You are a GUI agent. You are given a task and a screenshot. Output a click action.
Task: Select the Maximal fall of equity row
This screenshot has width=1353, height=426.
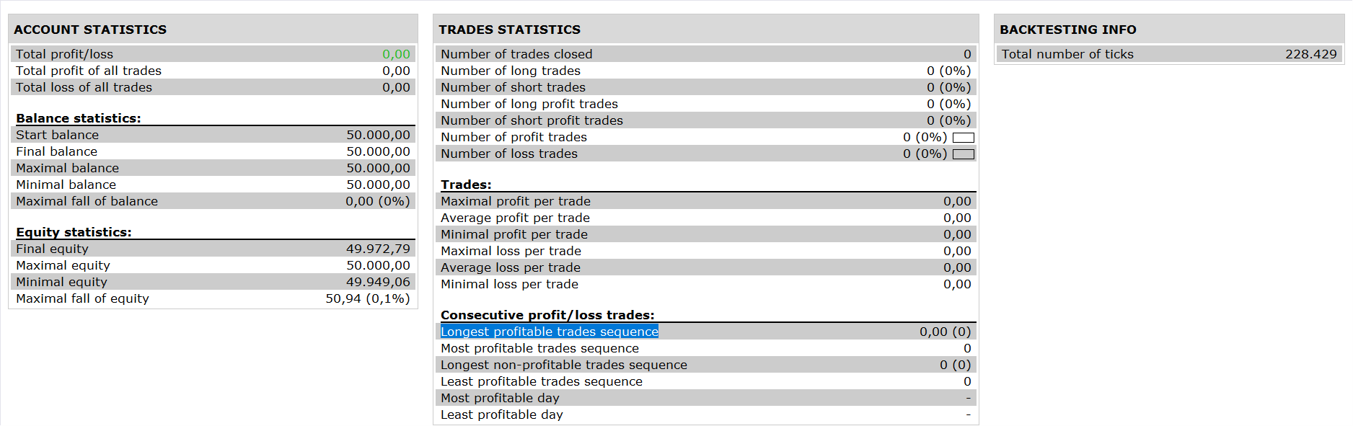(213, 298)
